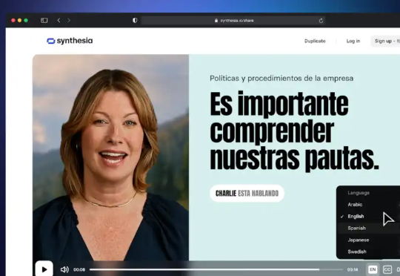Screen dimensions: 400x276
Task: Seek on the video progress bar
Action: tap(216, 269)
